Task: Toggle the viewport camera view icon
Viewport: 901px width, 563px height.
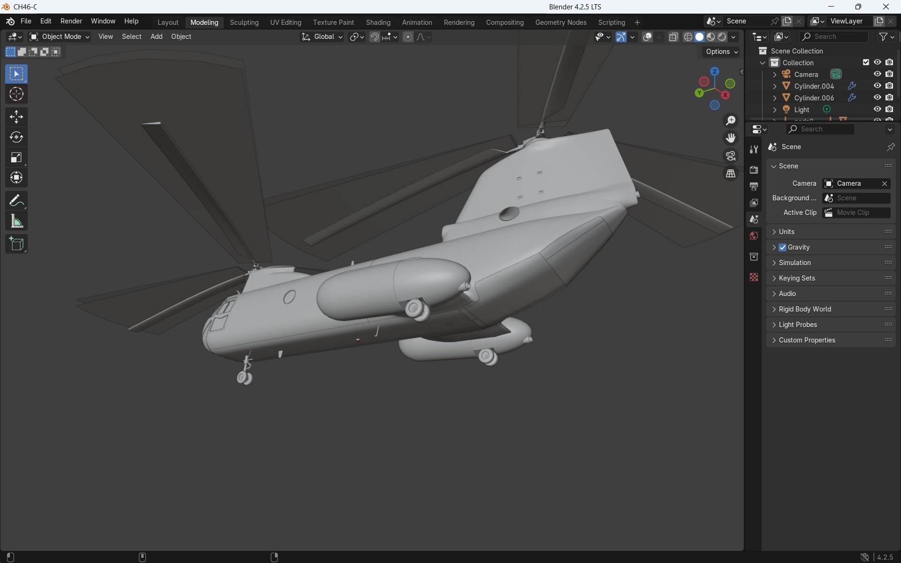Action: 730,155
